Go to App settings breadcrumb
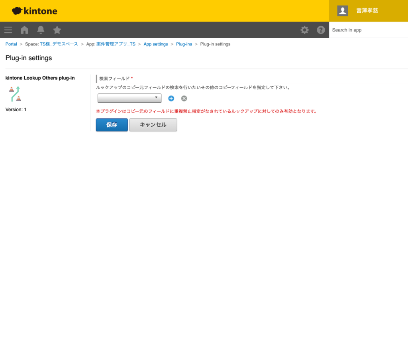The width and height of the screenshot is (408, 340). click(156, 44)
